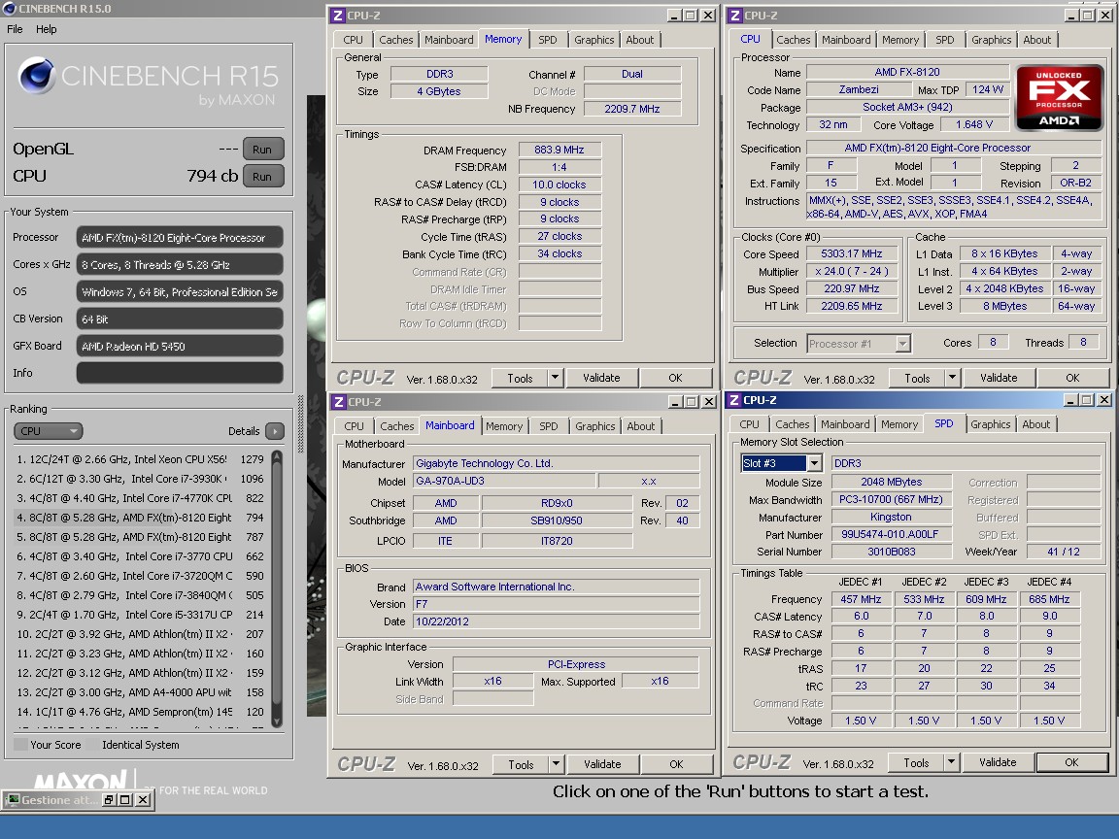Switch to Caches tab in Memory window
This screenshot has width=1119, height=839.
tap(395, 40)
